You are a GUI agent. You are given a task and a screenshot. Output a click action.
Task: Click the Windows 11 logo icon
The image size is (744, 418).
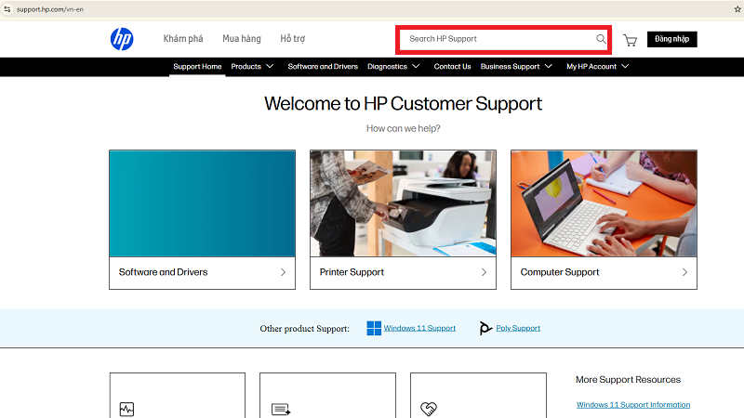click(374, 328)
